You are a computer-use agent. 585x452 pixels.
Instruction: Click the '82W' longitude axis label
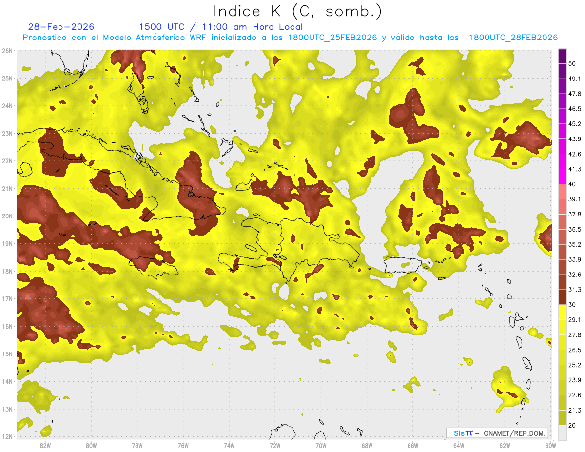pyautogui.click(x=45, y=446)
